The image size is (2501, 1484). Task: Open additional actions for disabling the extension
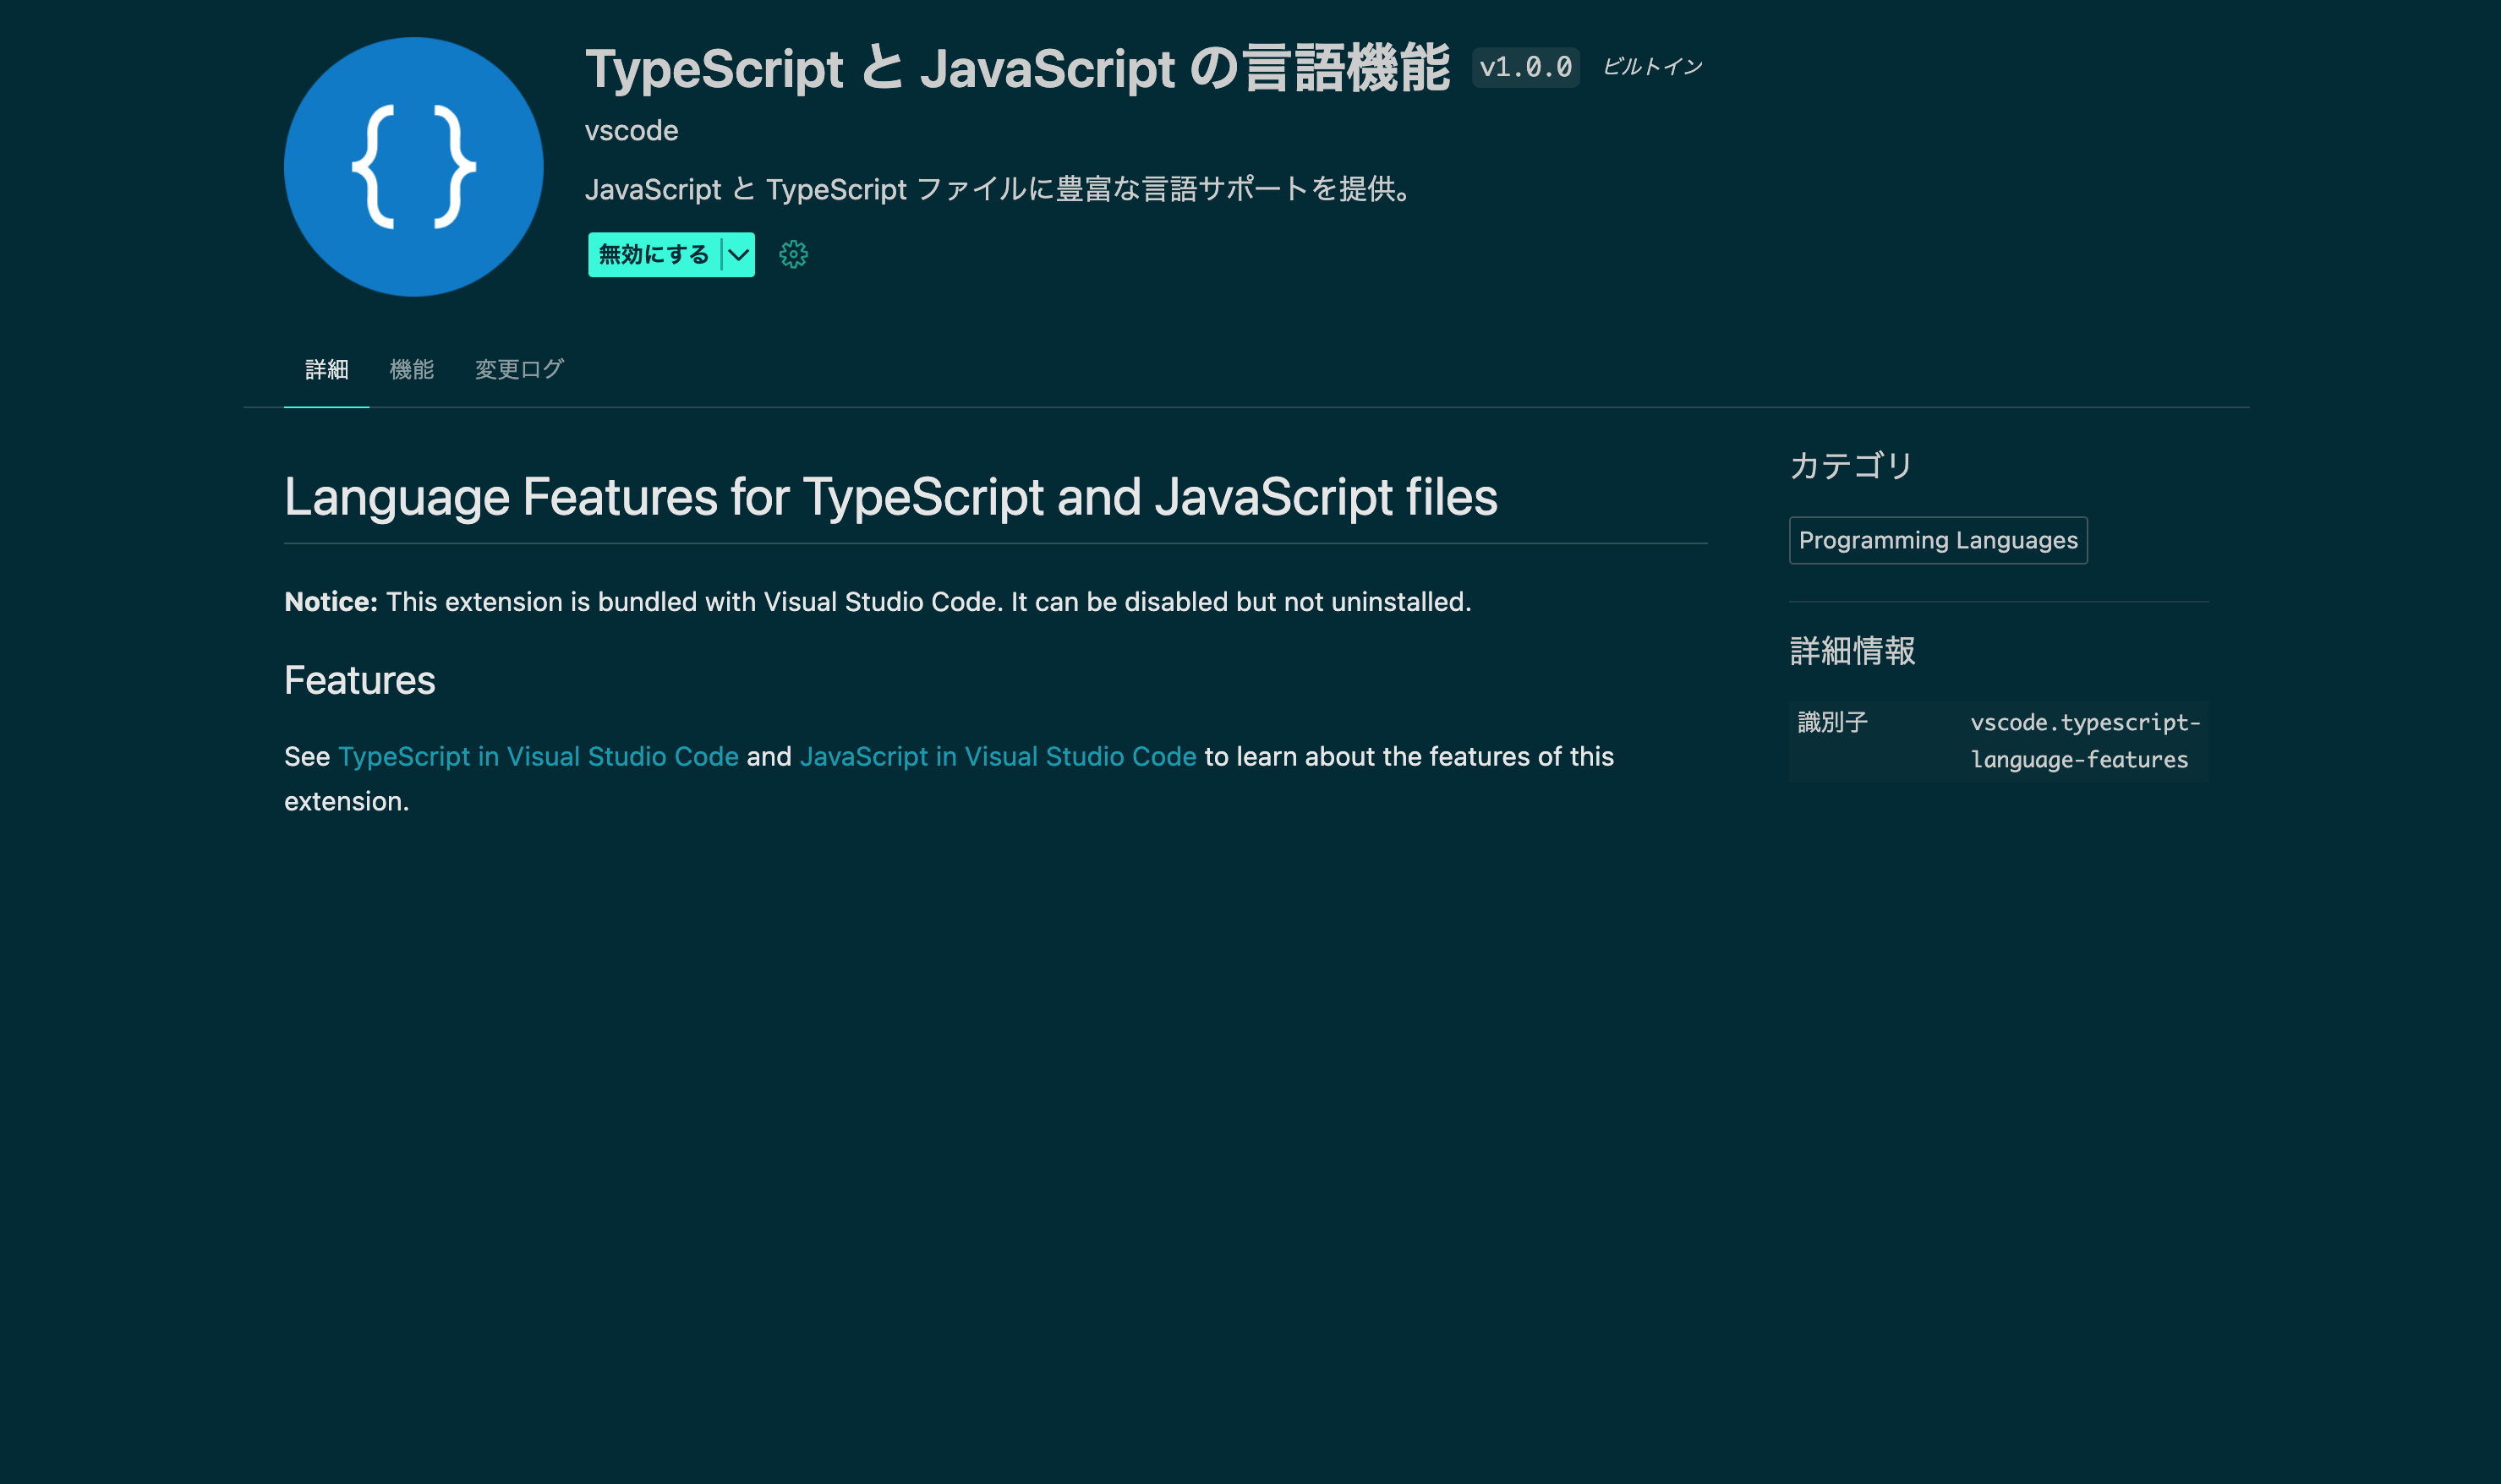tap(737, 255)
